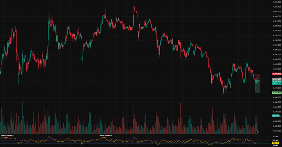Image resolution: width=282 pixels, height=147 pixels.
Task: Click the 80.000 RSI axis label
Action: (276, 136)
